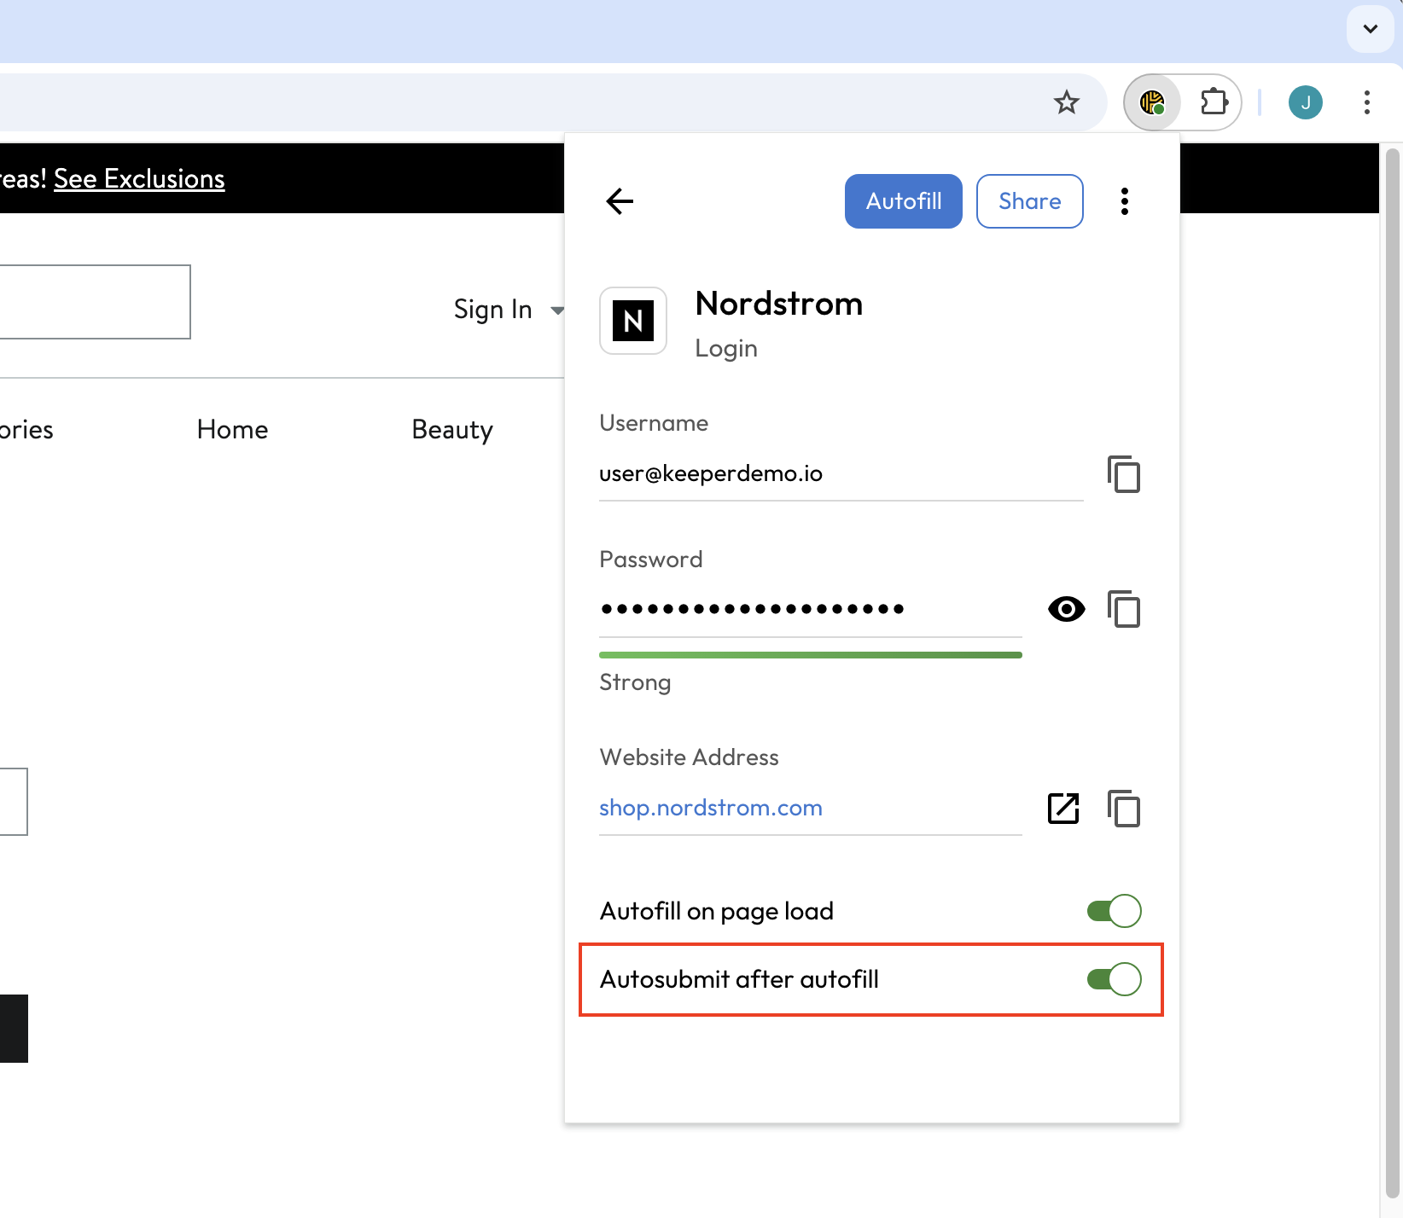Screen dimensions: 1403x1218
Task: Open the Home navigation category
Action: pyautogui.click(x=232, y=430)
